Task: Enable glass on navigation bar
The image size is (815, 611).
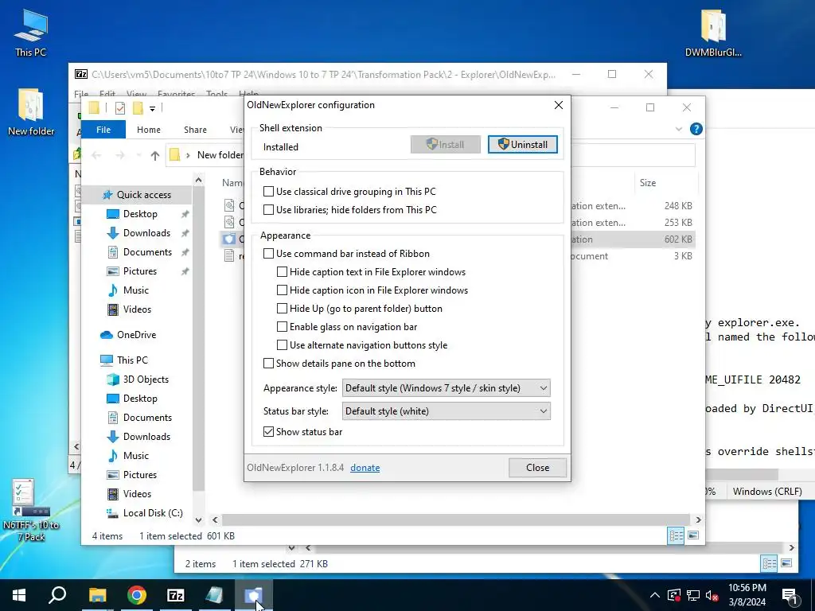Action: [283, 327]
